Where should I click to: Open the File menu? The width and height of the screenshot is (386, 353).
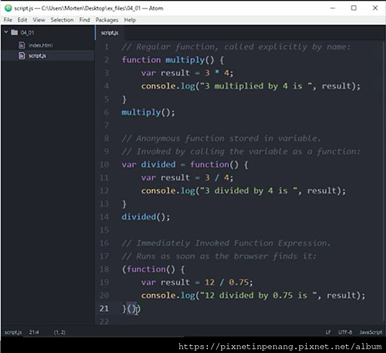pyautogui.click(x=8, y=20)
